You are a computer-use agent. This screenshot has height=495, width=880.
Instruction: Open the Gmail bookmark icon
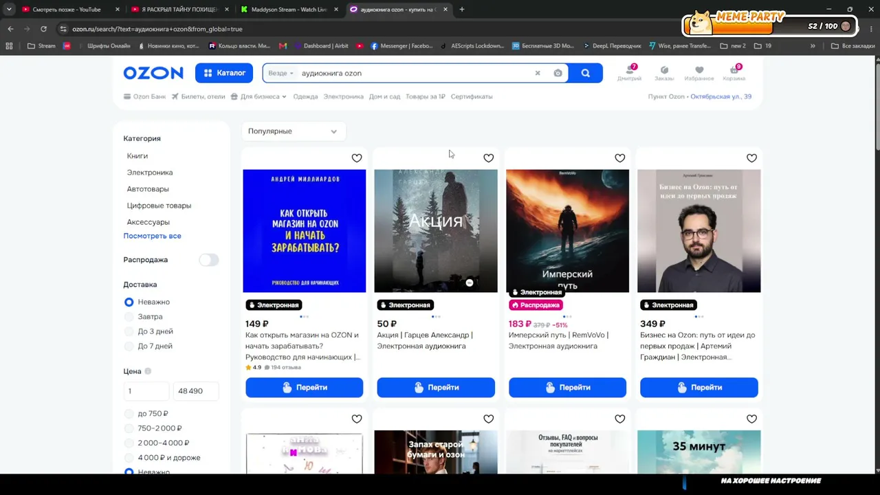(x=283, y=46)
